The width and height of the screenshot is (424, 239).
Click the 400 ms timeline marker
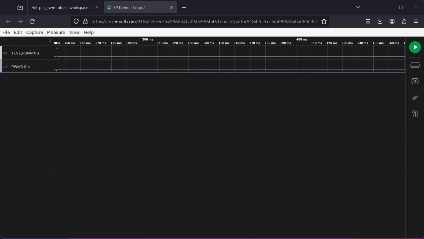pyautogui.click(x=302, y=40)
